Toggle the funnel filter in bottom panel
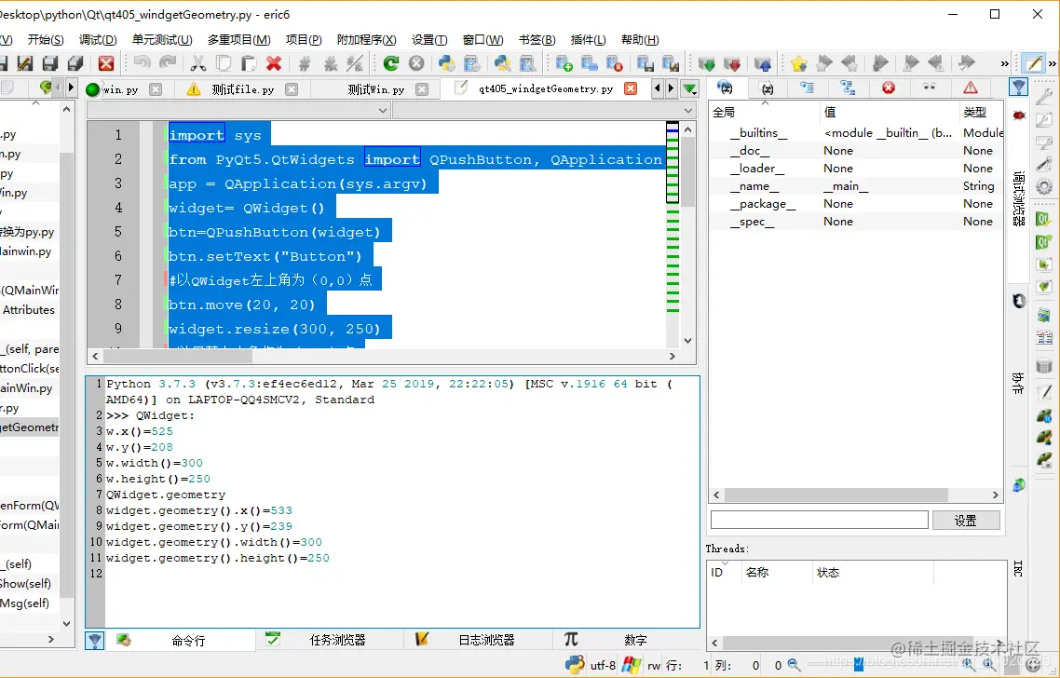1060x678 pixels. (95, 640)
